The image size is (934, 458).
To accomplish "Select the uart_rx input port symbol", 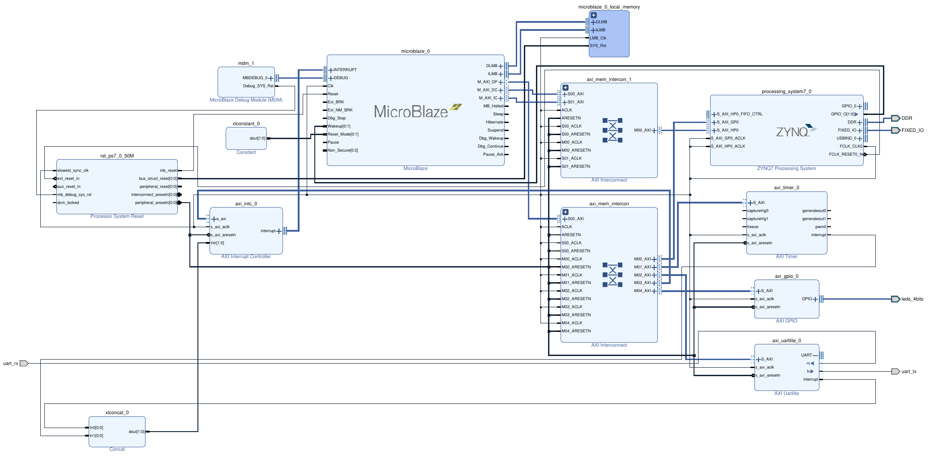I will 24,364.
